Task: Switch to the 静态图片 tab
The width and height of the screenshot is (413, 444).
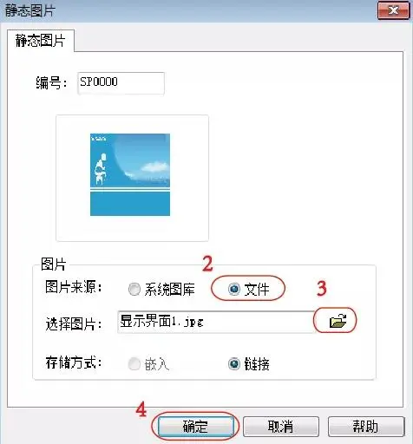Action: [41, 41]
